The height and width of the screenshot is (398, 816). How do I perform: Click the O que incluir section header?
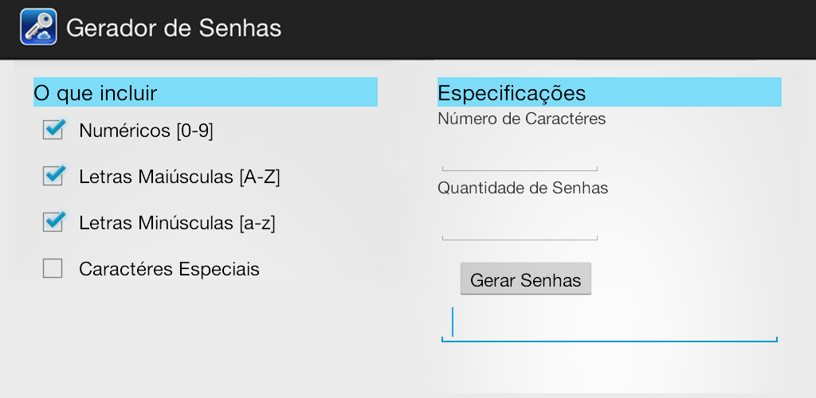[205, 93]
